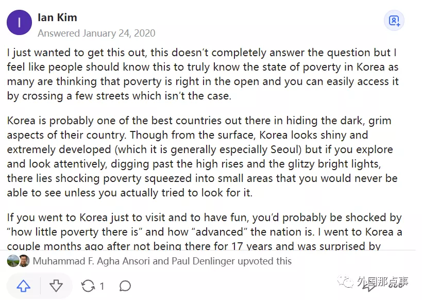
Task: Upvote Ian Kim's answer
Action: tap(24, 286)
